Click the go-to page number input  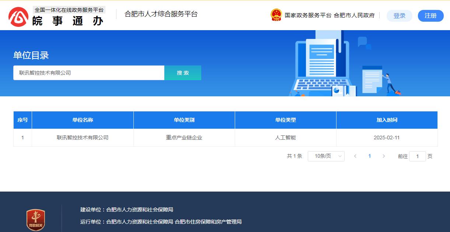tap(417, 156)
